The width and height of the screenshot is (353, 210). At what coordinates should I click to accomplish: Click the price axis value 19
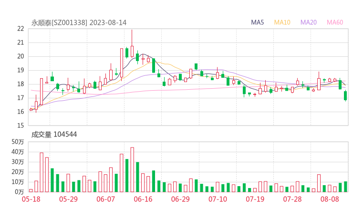click(x=21, y=70)
